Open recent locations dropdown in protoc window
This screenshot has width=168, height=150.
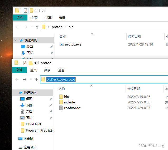31,79
